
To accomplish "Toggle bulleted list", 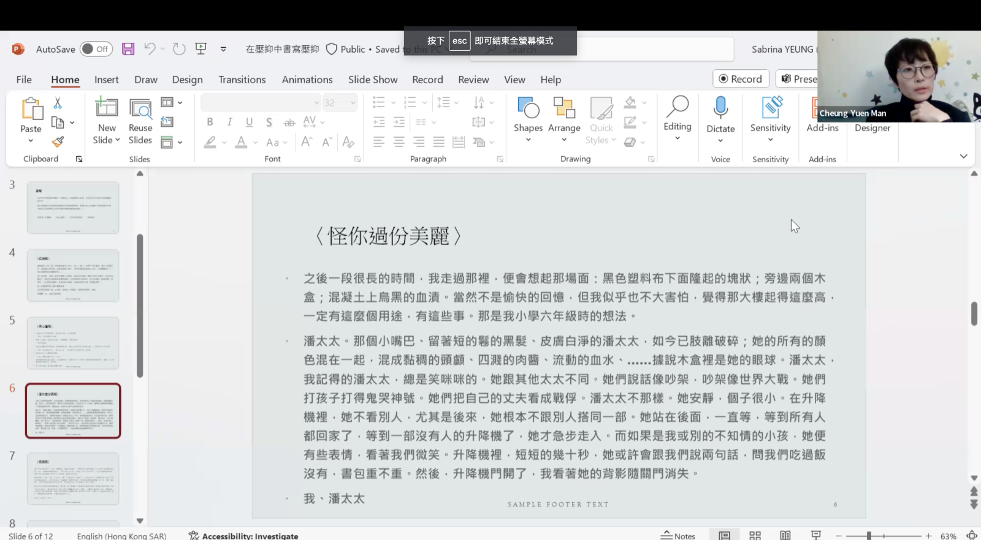I will click(x=379, y=102).
